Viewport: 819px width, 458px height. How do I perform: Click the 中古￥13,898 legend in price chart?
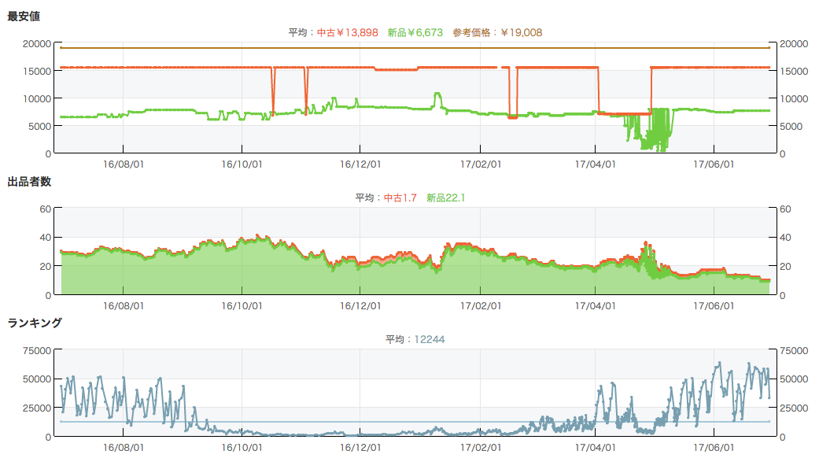(x=347, y=32)
